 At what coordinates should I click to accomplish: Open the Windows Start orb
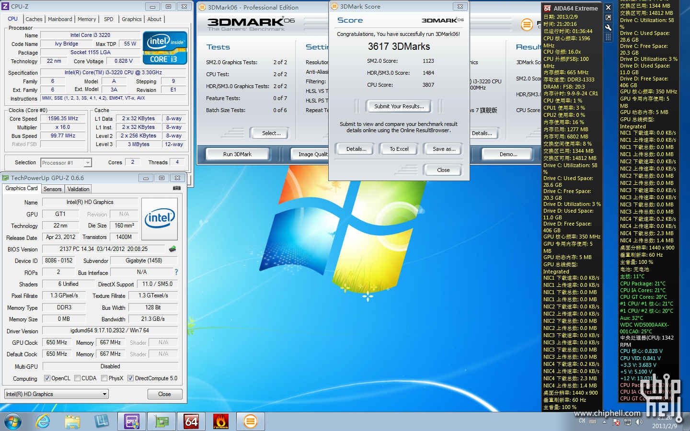[x=13, y=422]
